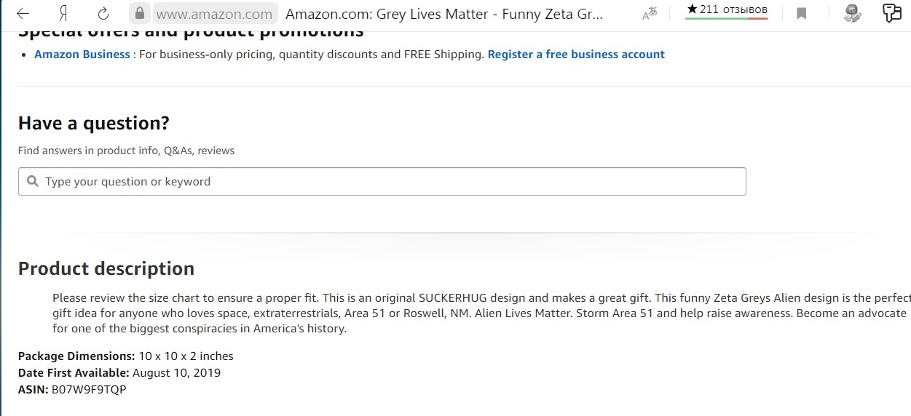Click the browser back arrow
The image size is (911, 416).
pyautogui.click(x=23, y=14)
